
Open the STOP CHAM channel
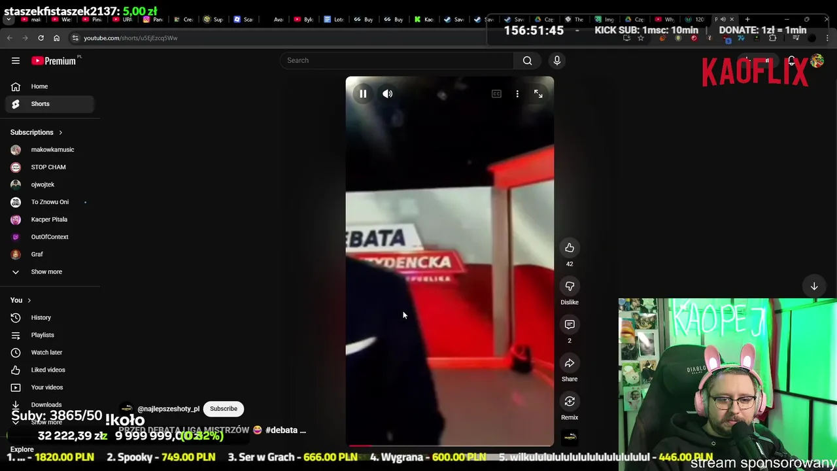[x=50, y=167]
